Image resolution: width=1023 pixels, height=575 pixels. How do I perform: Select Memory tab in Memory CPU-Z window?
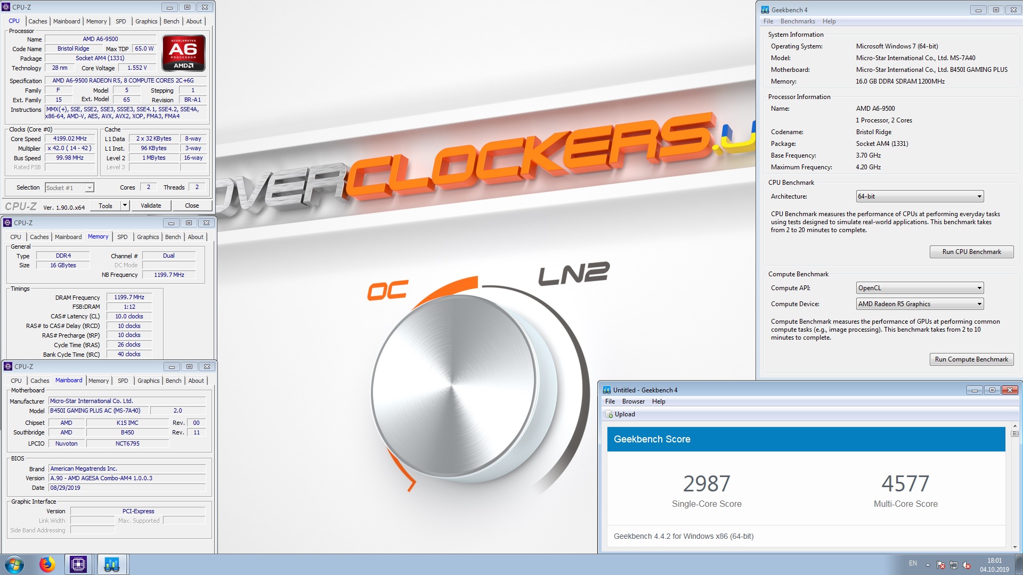(98, 236)
